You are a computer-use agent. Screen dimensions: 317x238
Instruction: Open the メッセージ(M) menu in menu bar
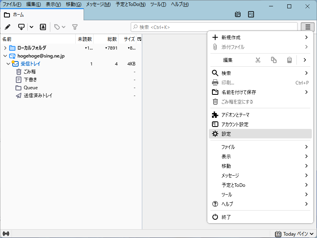[98, 4]
